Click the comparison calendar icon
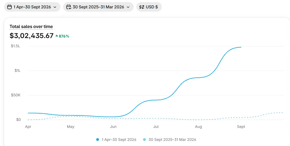Viewport: 290px width, 146px height. (69, 7)
